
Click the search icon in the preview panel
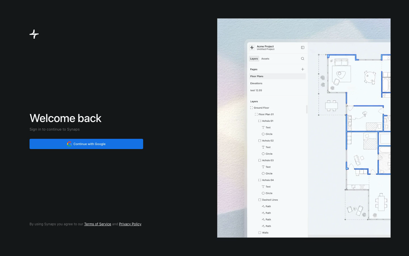pyautogui.click(x=302, y=59)
